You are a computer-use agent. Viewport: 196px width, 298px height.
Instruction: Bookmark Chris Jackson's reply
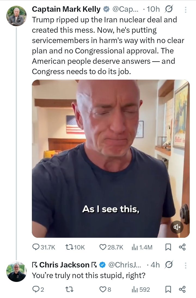(168, 289)
